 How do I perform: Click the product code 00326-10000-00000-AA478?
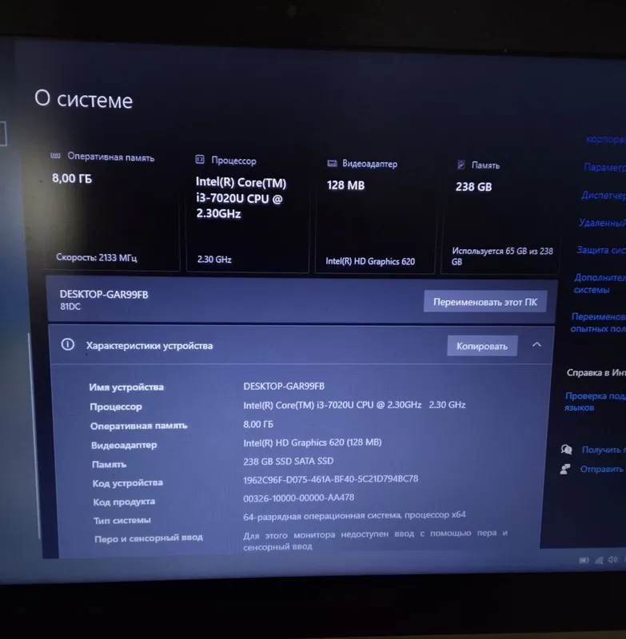coord(298,498)
